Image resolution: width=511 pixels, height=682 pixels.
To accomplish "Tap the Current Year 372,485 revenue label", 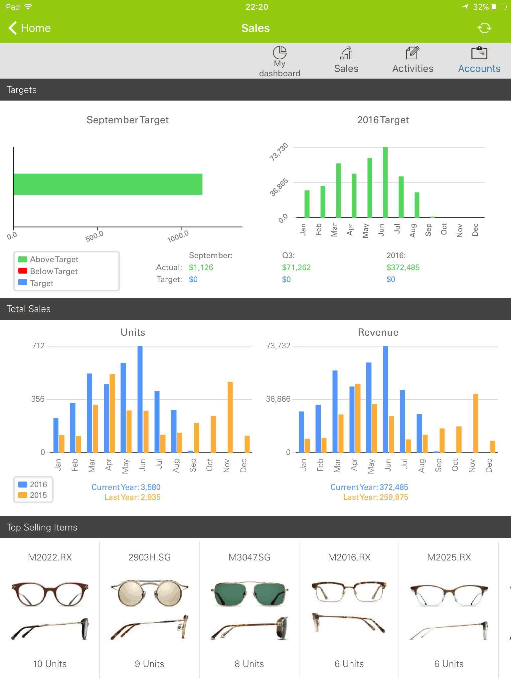I will tap(369, 487).
